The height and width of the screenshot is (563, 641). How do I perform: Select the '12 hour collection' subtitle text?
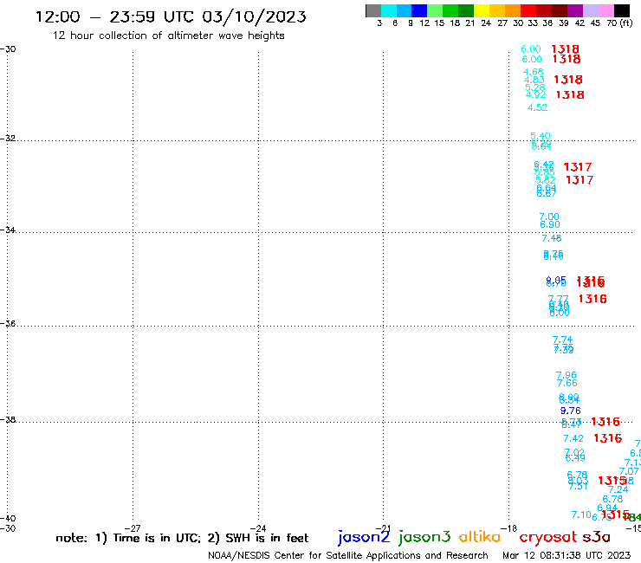[x=168, y=36]
